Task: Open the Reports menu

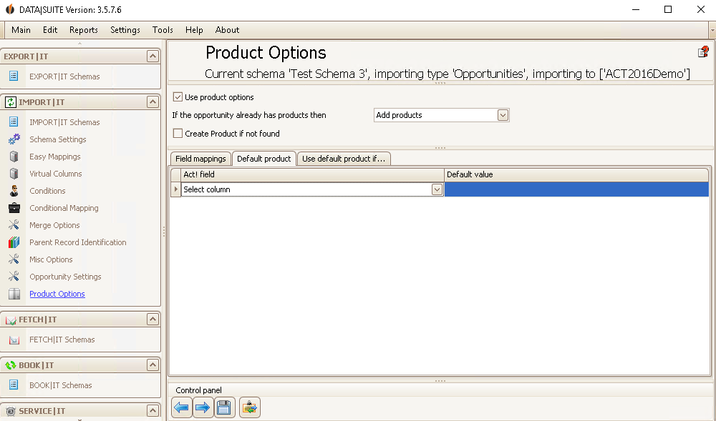Action: pos(84,29)
